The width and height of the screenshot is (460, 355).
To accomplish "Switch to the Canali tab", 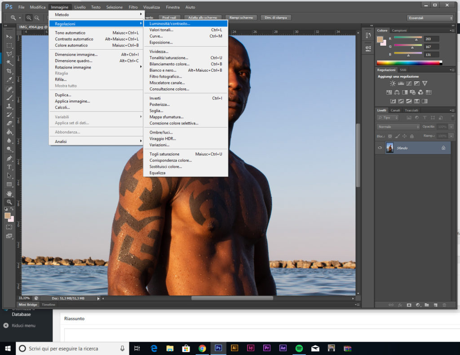I will tap(395, 110).
